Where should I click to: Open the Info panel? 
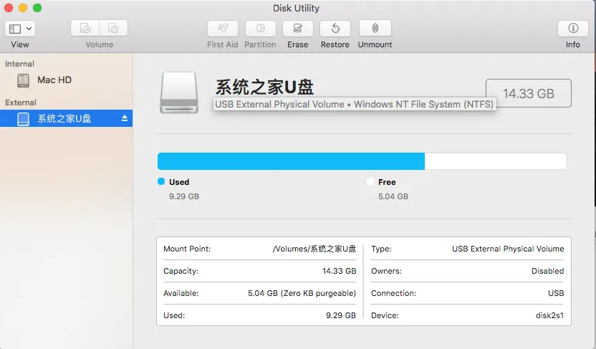click(573, 28)
